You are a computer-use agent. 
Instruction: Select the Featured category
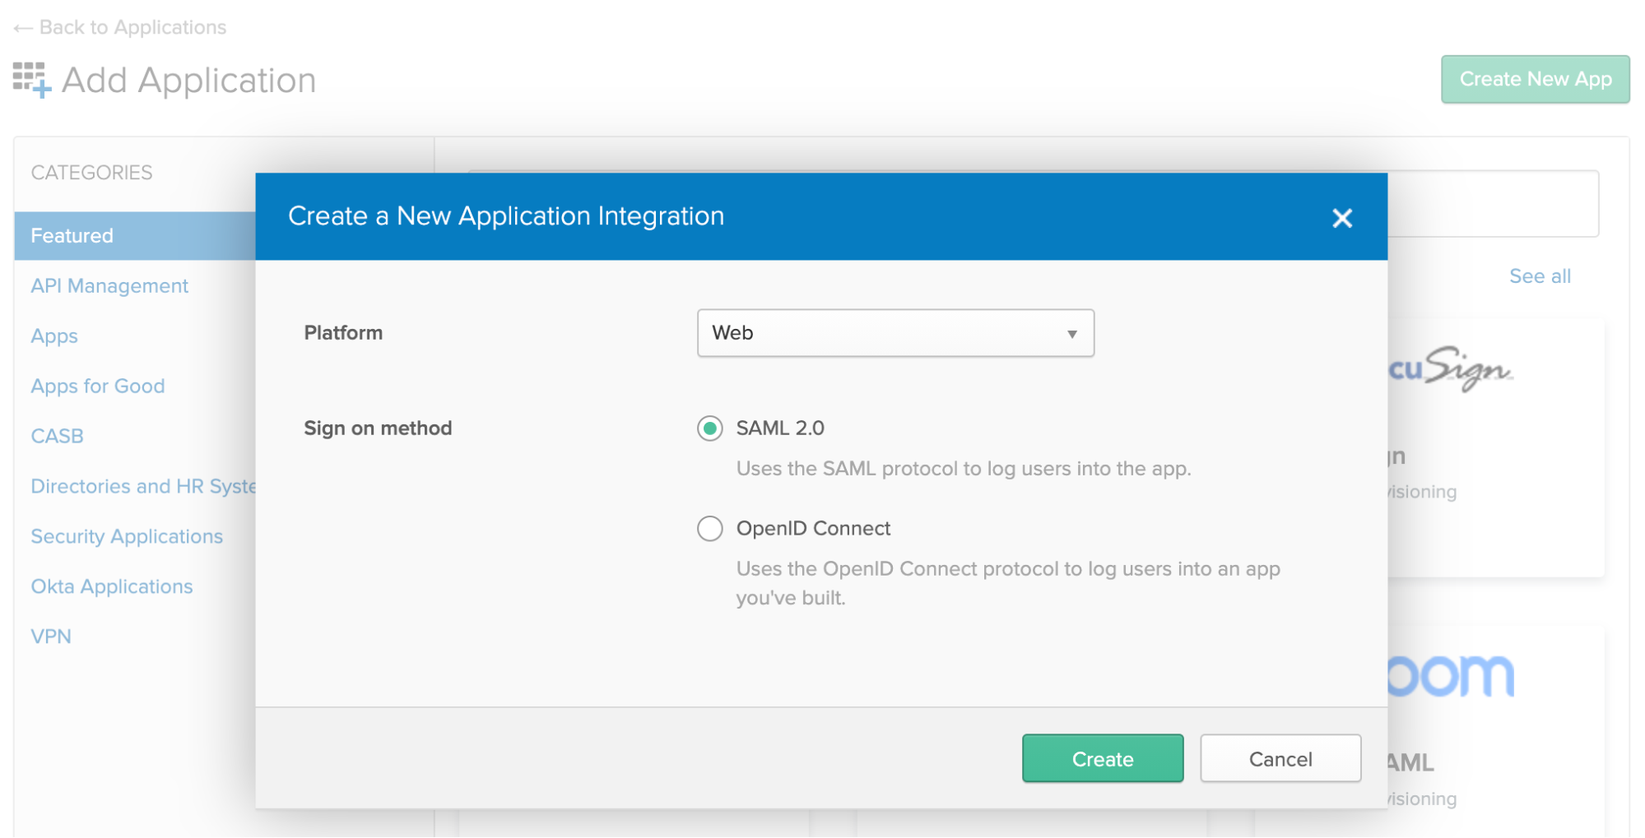pos(72,236)
